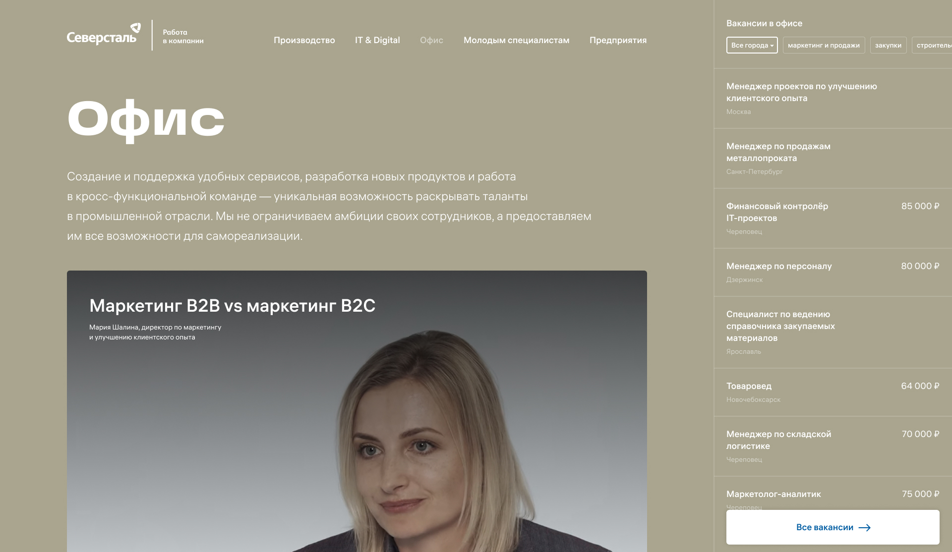Open Маркетинг B2B vs маркетинг B2C video card

[357, 411]
